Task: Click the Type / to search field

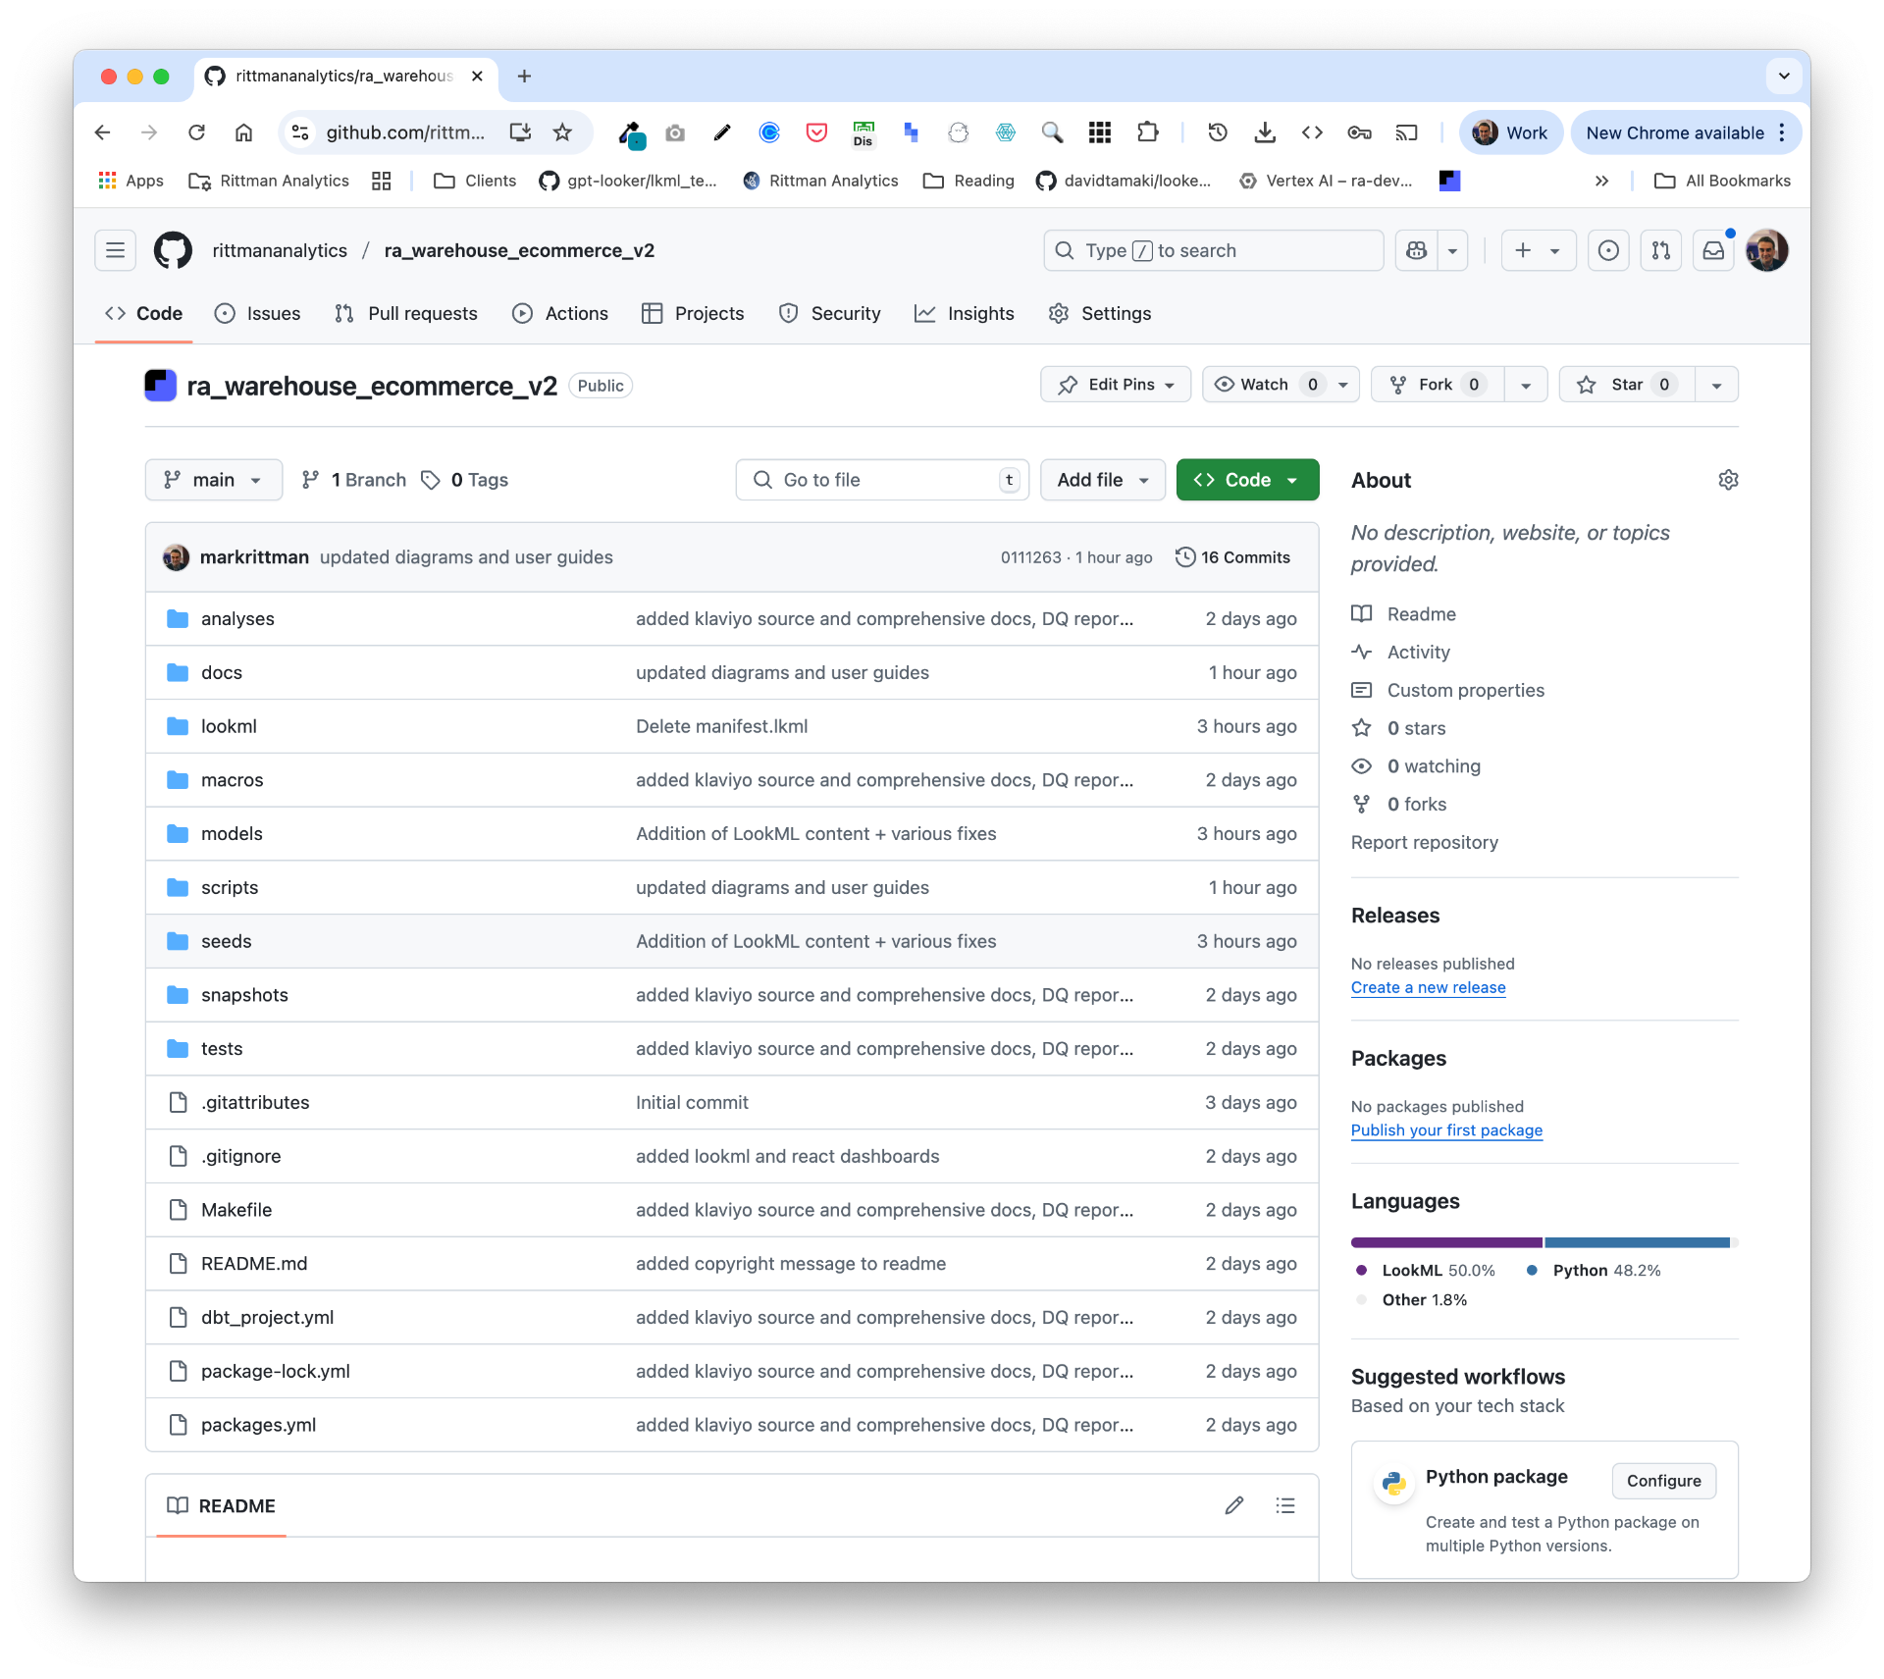Action: (x=1213, y=250)
